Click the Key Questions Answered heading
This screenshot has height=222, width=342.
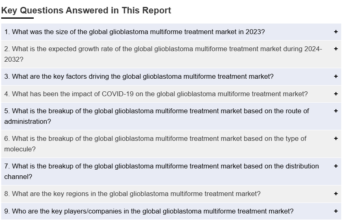tap(86, 11)
